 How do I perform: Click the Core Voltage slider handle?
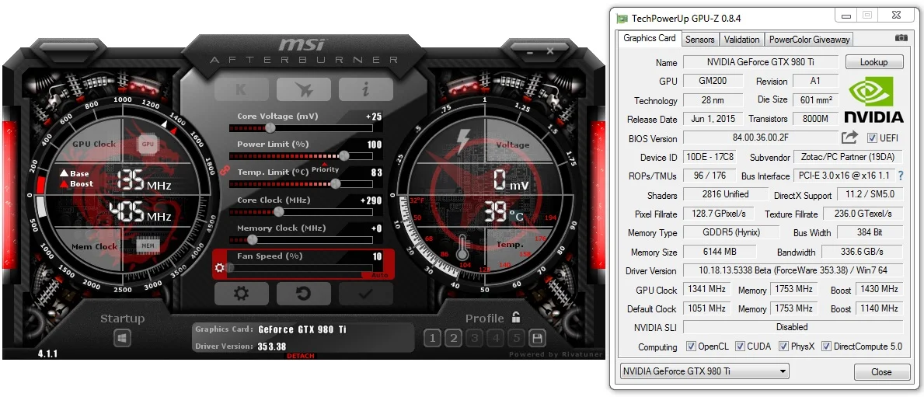270,127
